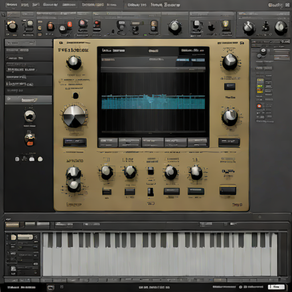Click the large black button at gold panel's bottom-right
The width and height of the screenshot is (292, 292).
pos(228,190)
